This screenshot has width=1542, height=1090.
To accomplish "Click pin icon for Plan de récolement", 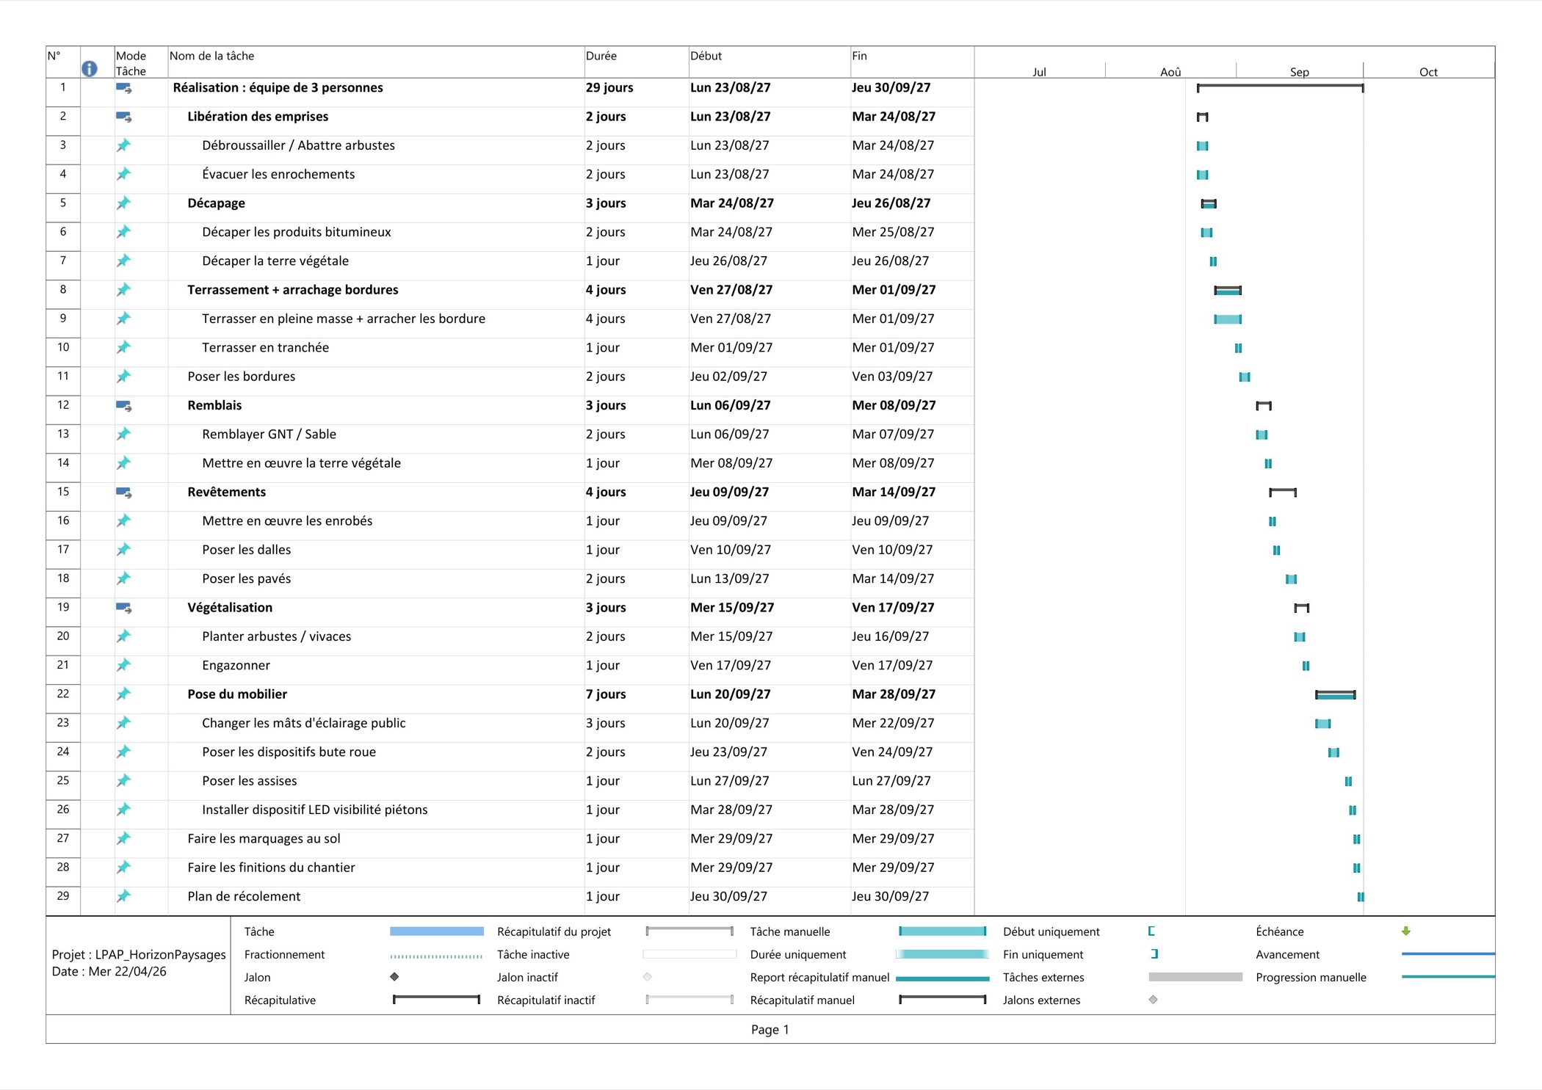I will pos(123,896).
